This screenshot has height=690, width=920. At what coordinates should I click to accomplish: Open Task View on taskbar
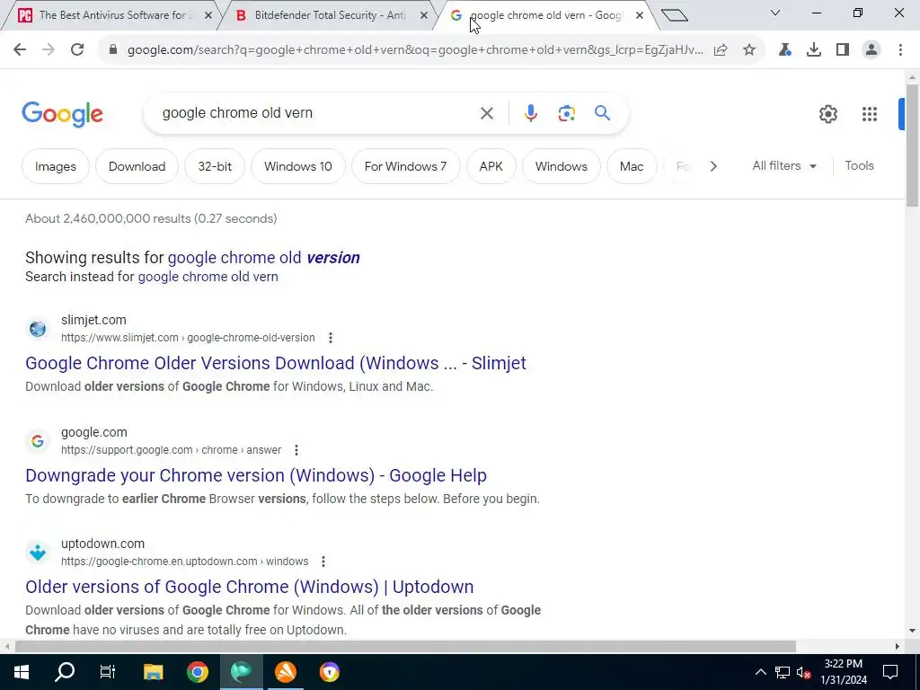click(108, 672)
